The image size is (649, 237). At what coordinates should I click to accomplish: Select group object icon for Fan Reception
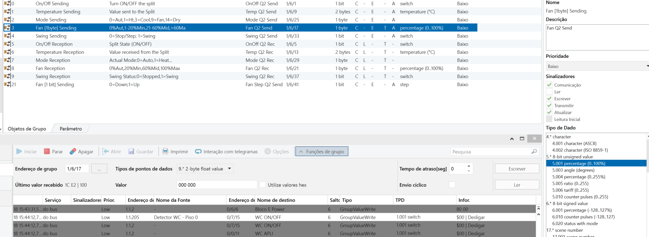(7, 68)
